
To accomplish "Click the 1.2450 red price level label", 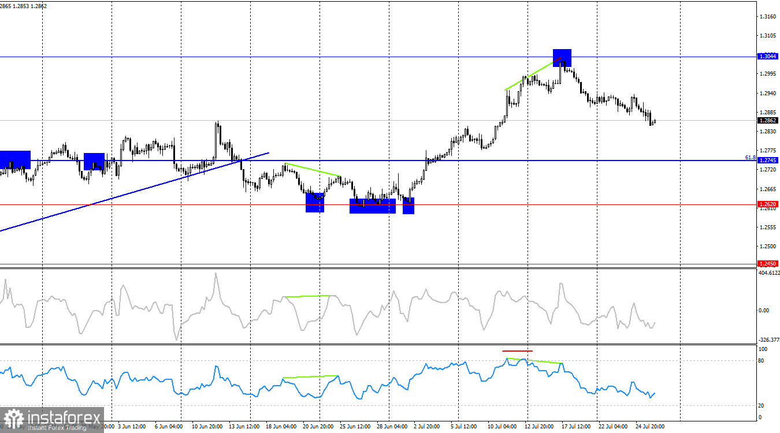I will (767, 263).
